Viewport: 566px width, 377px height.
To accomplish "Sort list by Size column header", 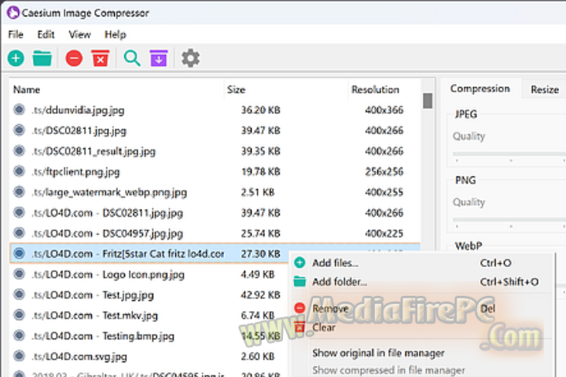I will click(x=285, y=90).
